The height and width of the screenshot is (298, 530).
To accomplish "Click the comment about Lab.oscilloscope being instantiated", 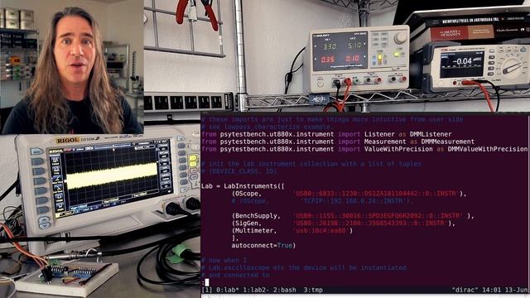I will click(x=304, y=268).
